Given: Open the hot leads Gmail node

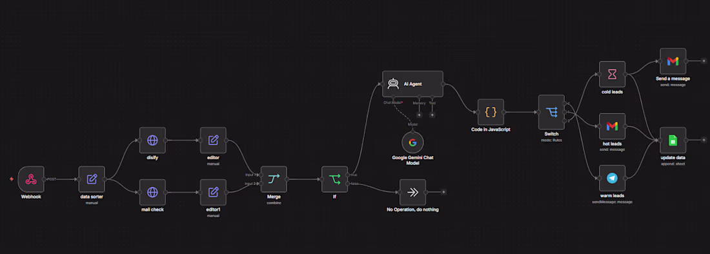Looking at the screenshot, I should click(x=612, y=126).
